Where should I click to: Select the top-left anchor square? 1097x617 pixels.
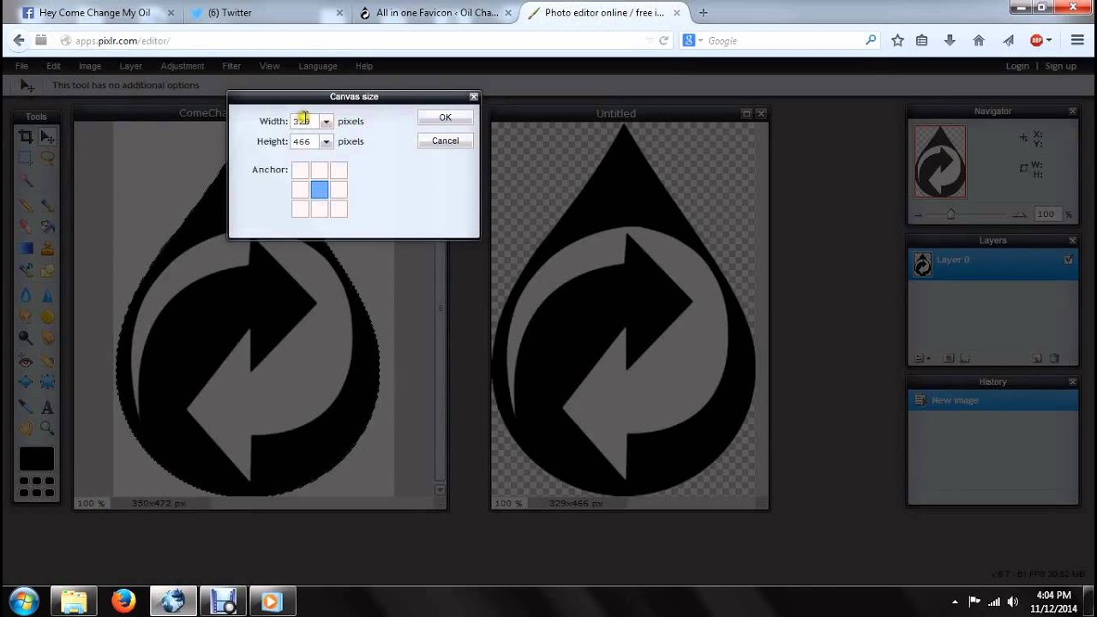[x=299, y=170]
